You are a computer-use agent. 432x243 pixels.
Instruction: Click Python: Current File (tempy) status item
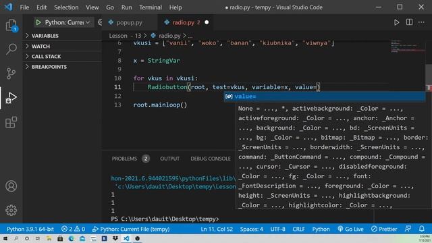click(x=131, y=229)
